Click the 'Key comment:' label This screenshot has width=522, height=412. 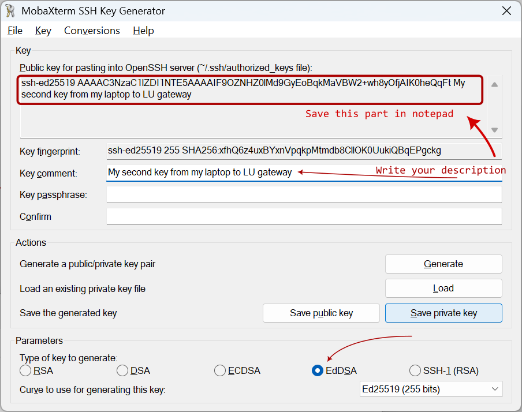[x=49, y=173]
